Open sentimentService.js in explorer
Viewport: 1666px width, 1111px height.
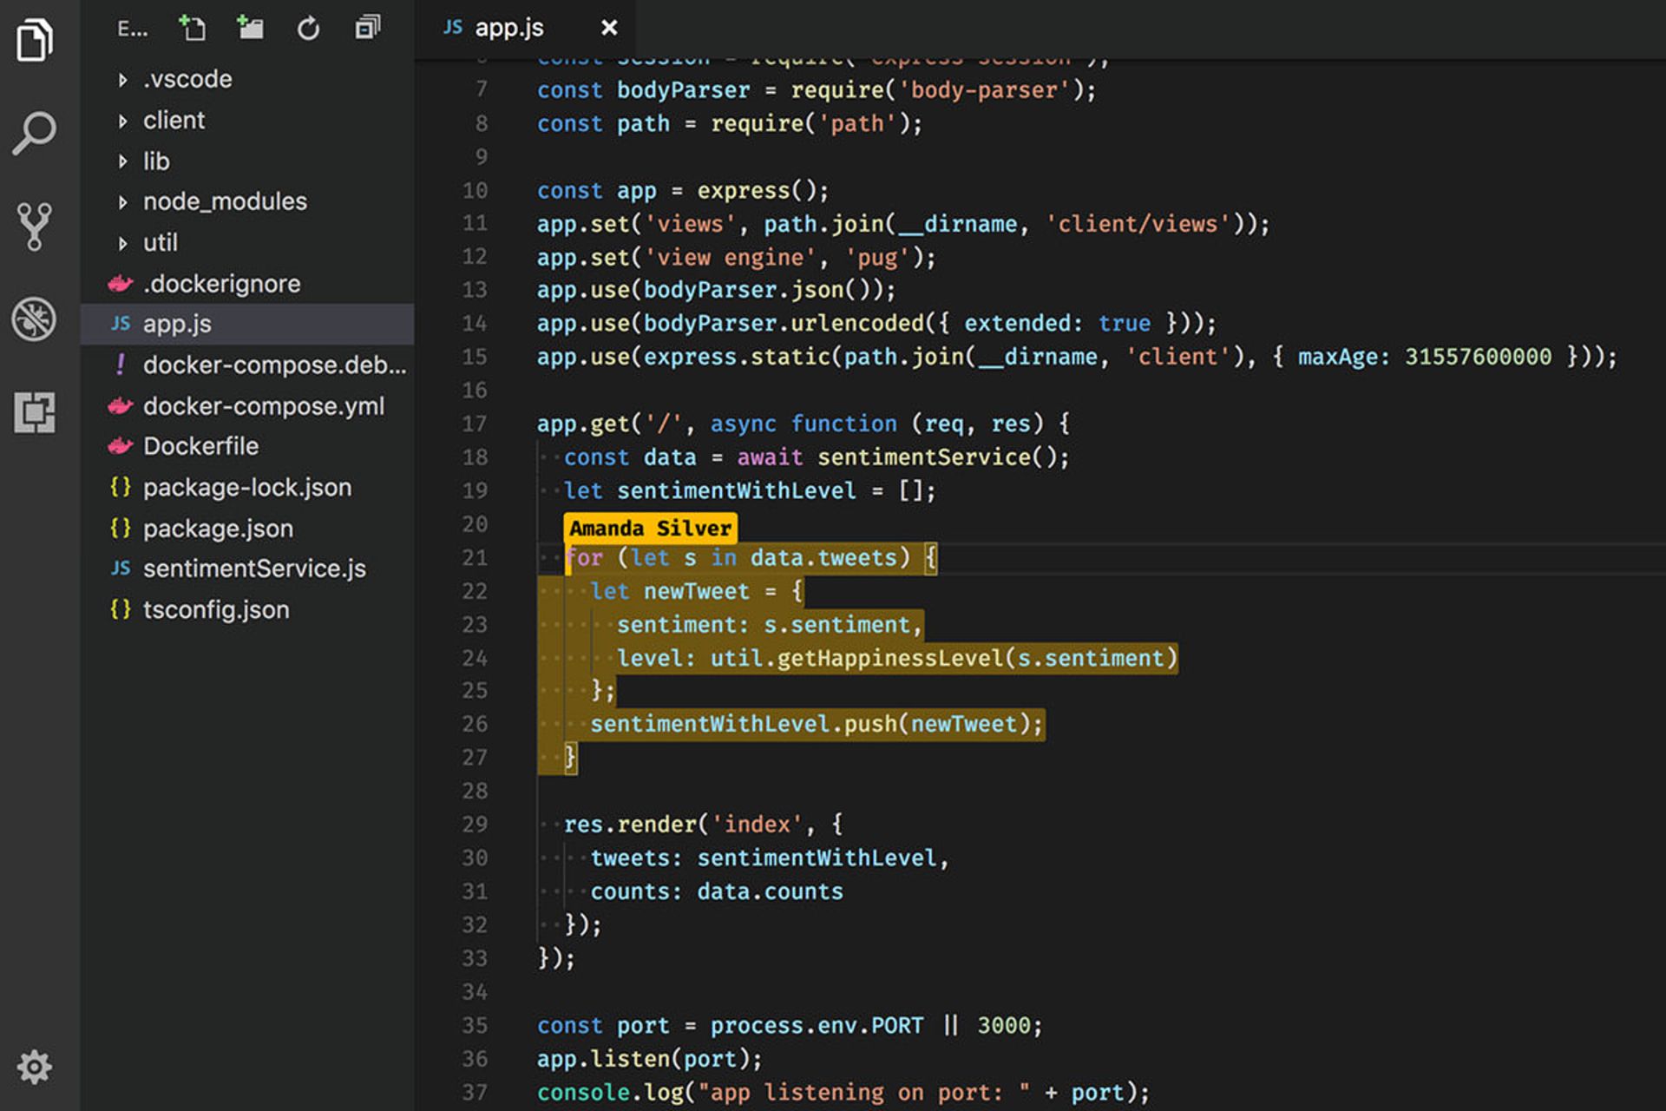pos(253,569)
